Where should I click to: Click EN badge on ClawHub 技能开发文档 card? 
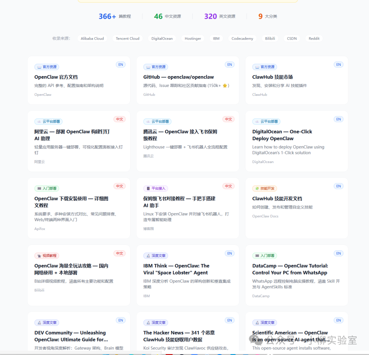point(339,186)
